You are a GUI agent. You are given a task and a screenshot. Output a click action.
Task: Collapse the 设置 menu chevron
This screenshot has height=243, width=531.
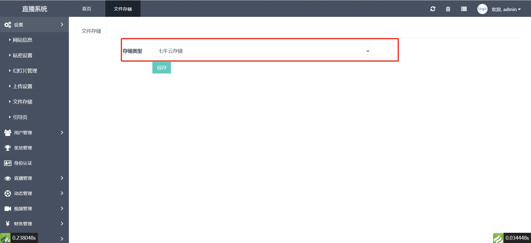point(62,25)
